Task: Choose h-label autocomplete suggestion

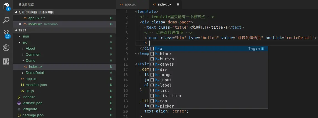Action: point(208,85)
